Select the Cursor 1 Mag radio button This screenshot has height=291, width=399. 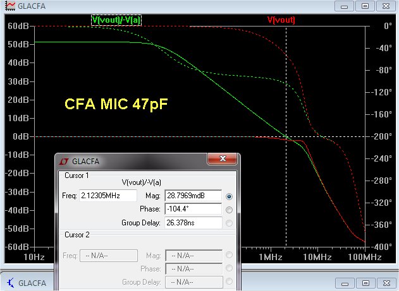coord(229,196)
